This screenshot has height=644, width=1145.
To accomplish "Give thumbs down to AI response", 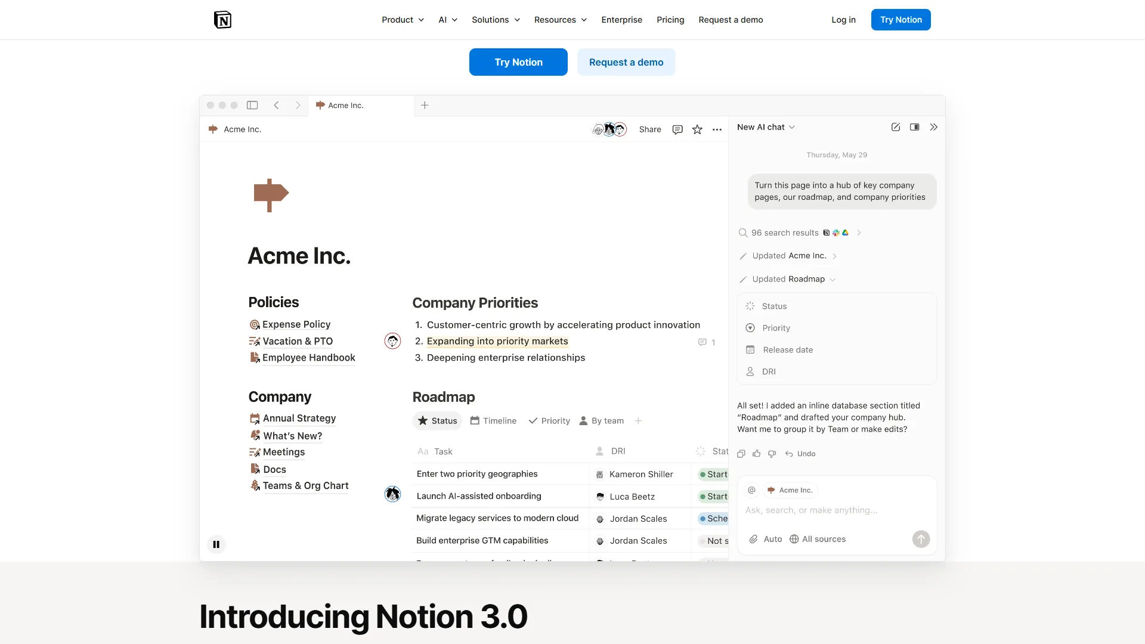I will [x=772, y=454].
